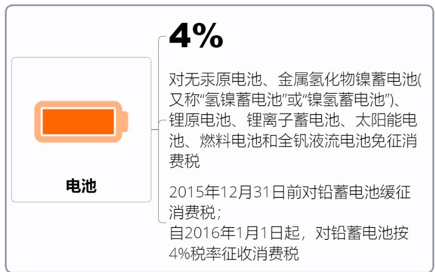Viewport: 435px width, 272px height.
Task: Click the text line starting 对无汞原电池
Action: 295,79
